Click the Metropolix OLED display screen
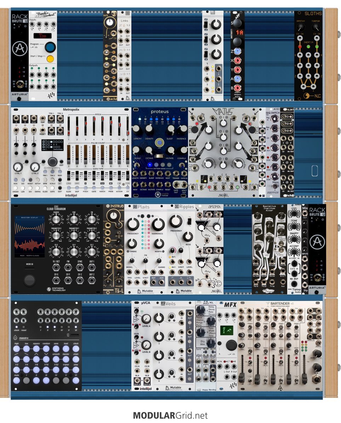This screenshot has width=341, height=423. point(52,145)
